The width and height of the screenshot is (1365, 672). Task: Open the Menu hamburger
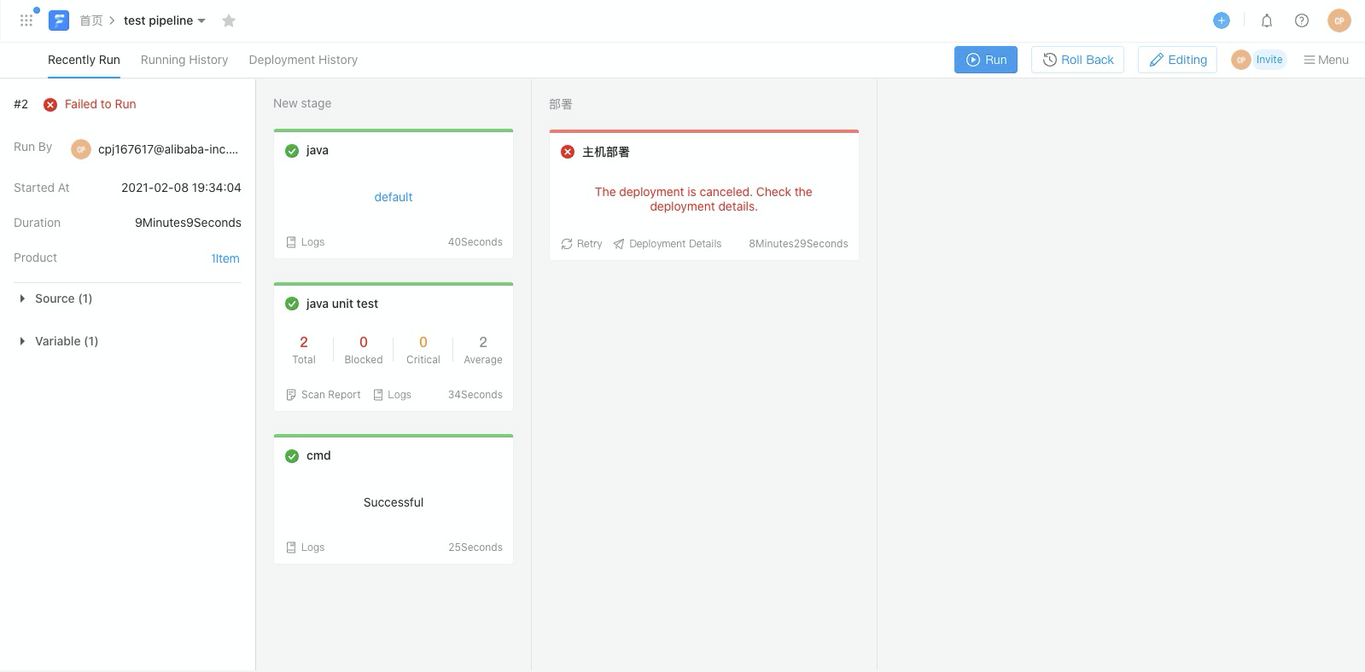coord(1326,60)
